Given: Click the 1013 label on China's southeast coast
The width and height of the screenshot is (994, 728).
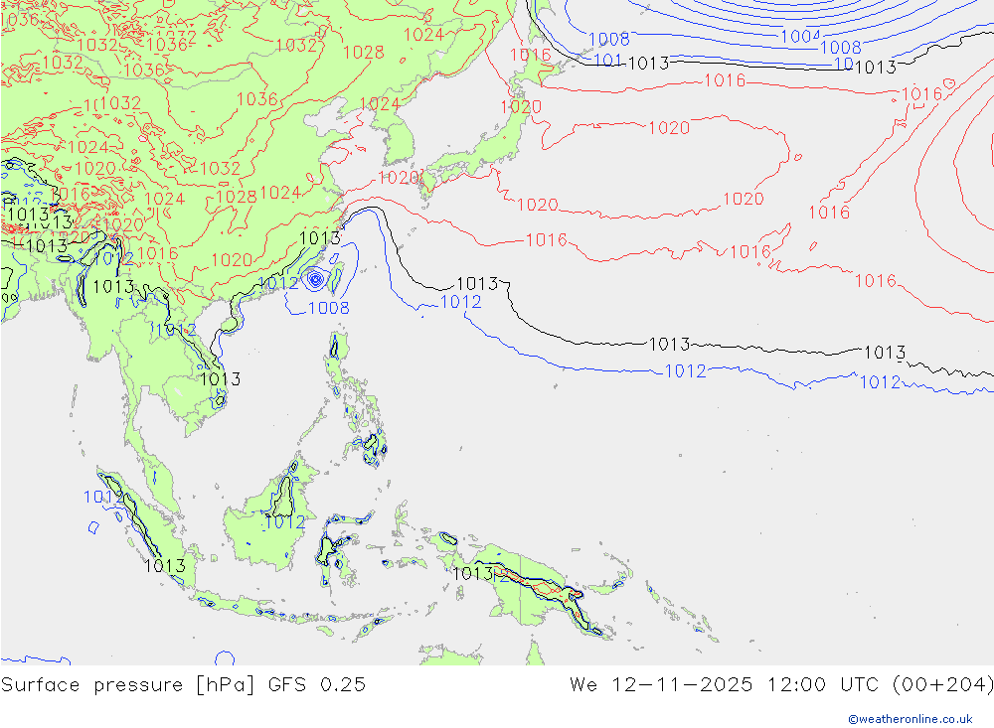Looking at the screenshot, I should coord(319,238).
